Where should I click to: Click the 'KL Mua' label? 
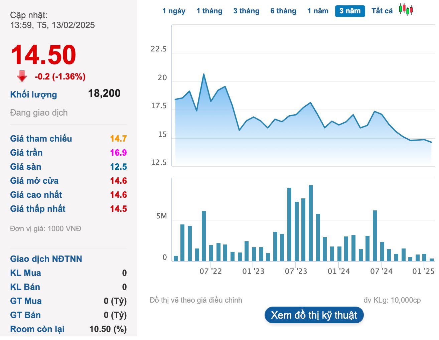[x=25, y=273]
